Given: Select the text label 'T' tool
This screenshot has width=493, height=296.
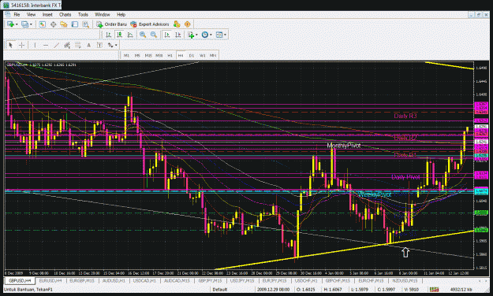Looking at the screenshot, I should click(x=99, y=45).
